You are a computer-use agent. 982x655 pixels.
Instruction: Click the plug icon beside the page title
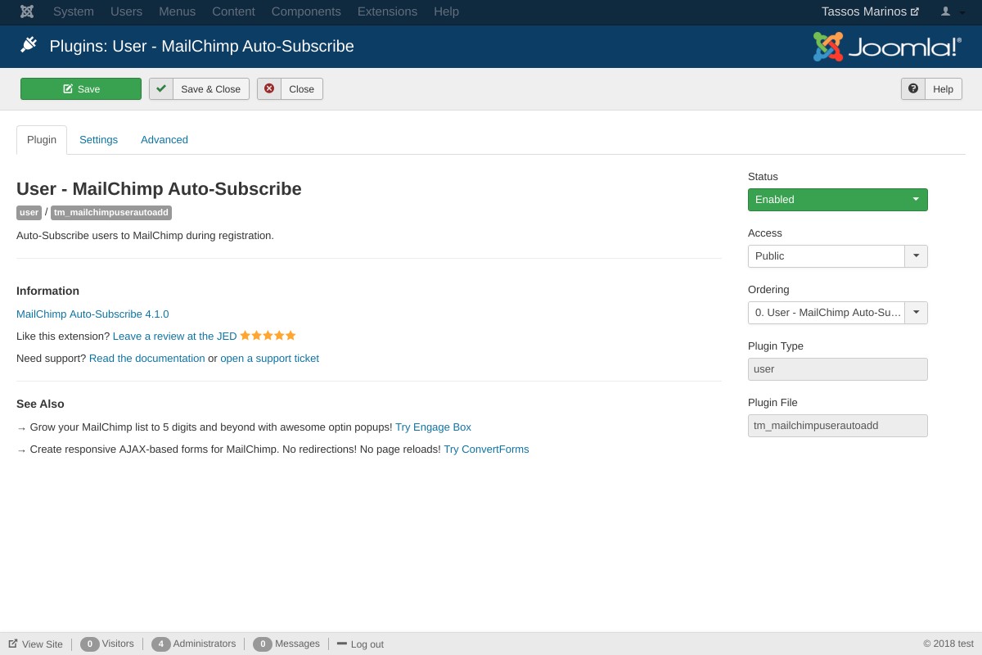(x=29, y=45)
